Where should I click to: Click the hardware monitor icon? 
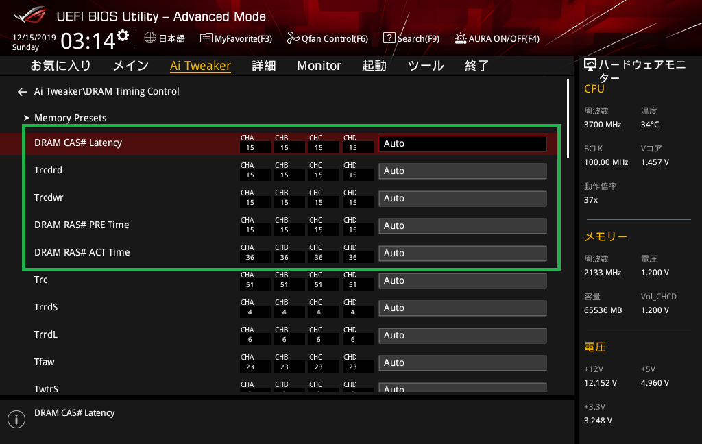pos(590,65)
